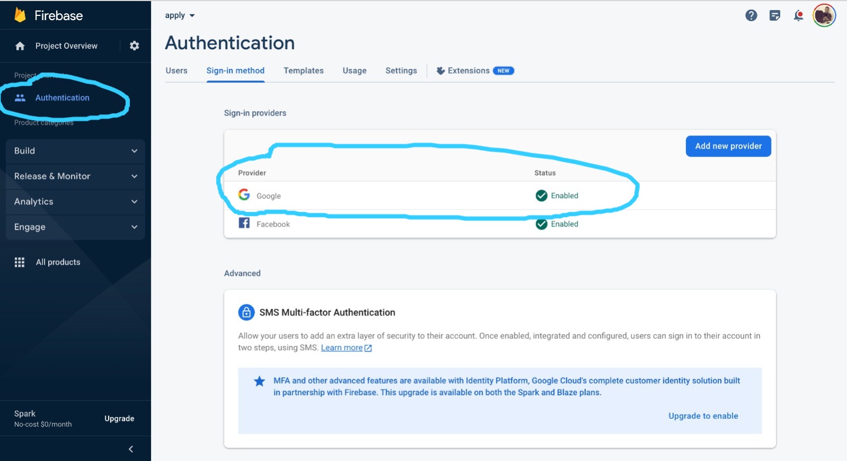This screenshot has height=461, width=847.
Task: Click the Project Overview home icon
Action: click(x=20, y=46)
